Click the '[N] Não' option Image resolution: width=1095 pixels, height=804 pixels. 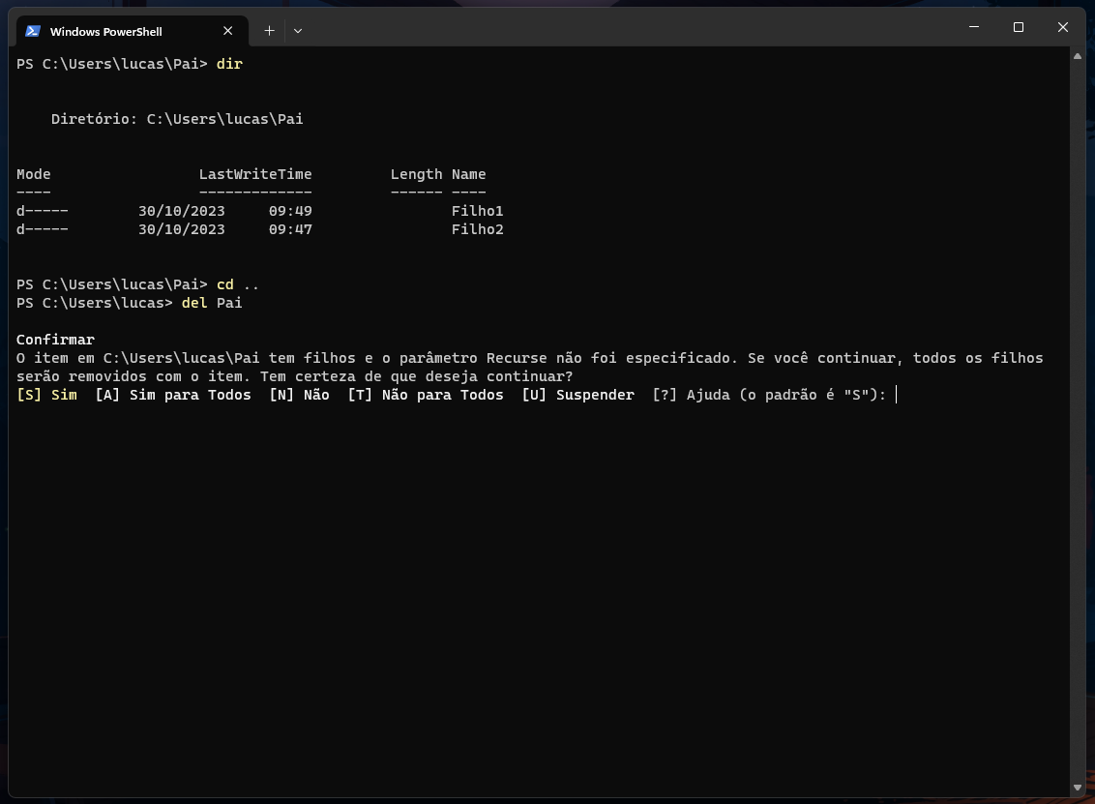(300, 395)
